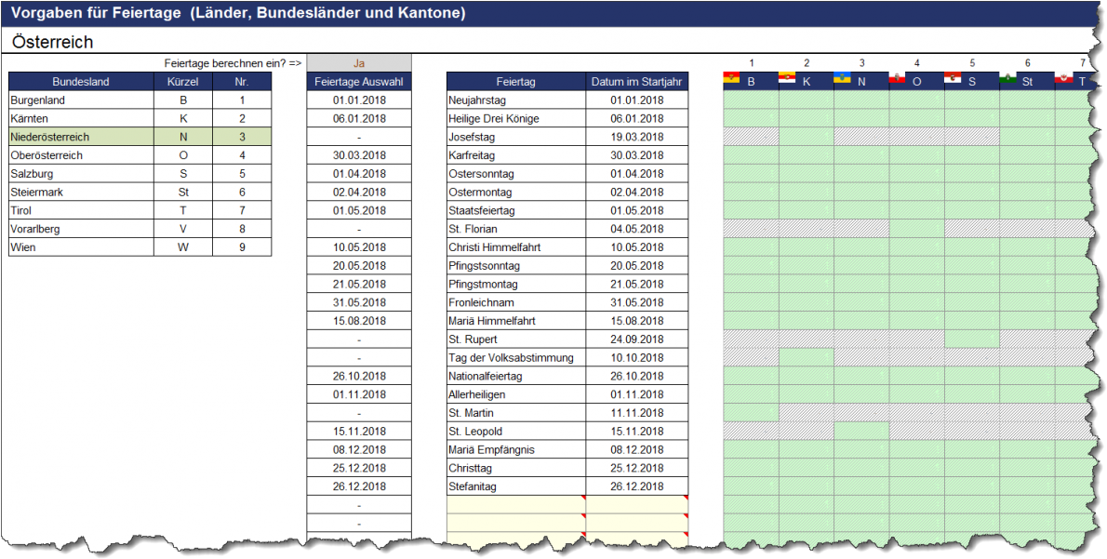Select the Wien cell
Image resolution: width=1107 pixels, height=559 pixels.
(81, 247)
